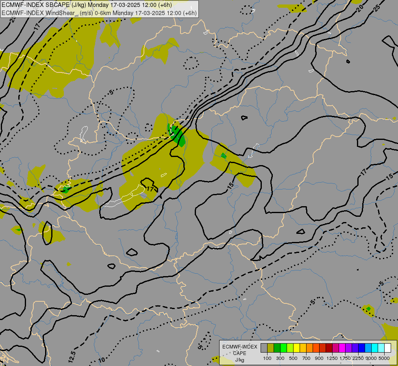Click the gray swatch in the CAPE legend
This screenshot has height=366, width=398.
coord(264,348)
